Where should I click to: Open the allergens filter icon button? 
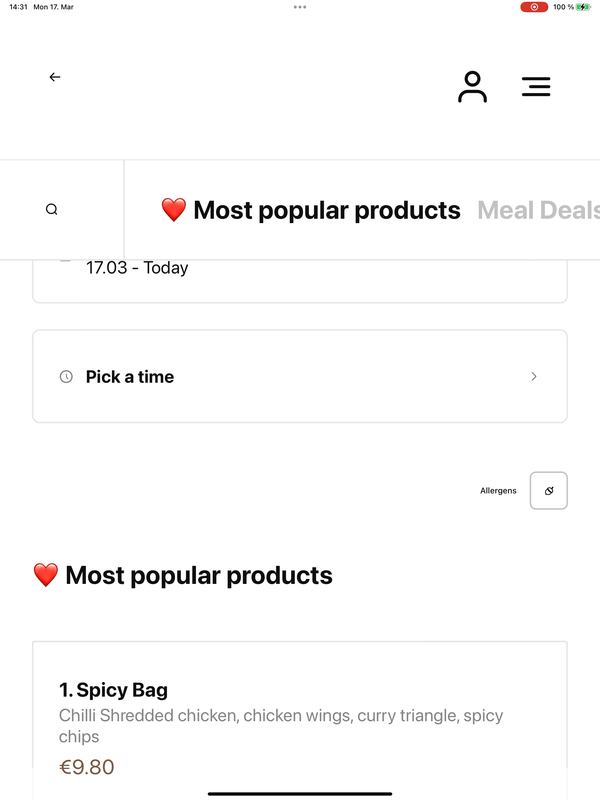[x=548, y=490]
